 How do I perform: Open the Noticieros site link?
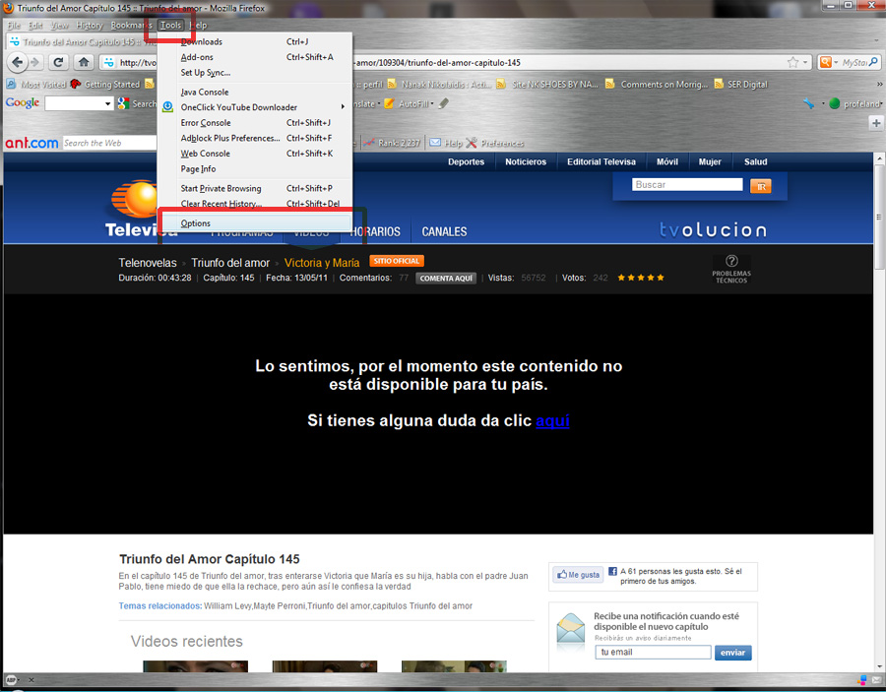tap(526, 161)
